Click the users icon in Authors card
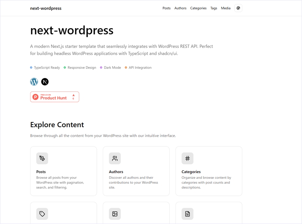Screen dimensions: 302x224 click(x=115, y=158)
